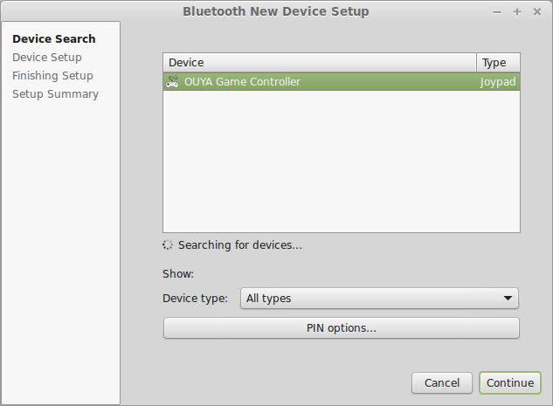The height and width of the screenshot is (406, 553).
Task: Click the Searching for devices status text
Action: coord(239,245)
